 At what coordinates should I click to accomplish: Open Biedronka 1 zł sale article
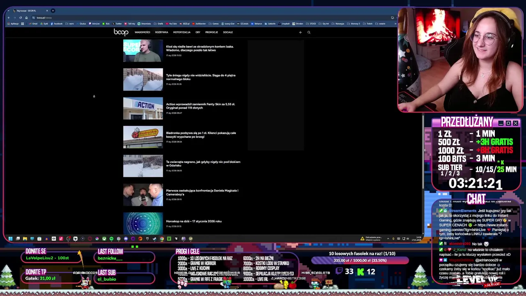tap(201, 135)
